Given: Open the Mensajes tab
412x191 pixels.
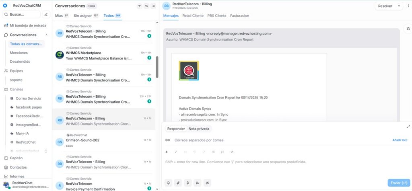Looking at the screenshot, I should 171,16.
